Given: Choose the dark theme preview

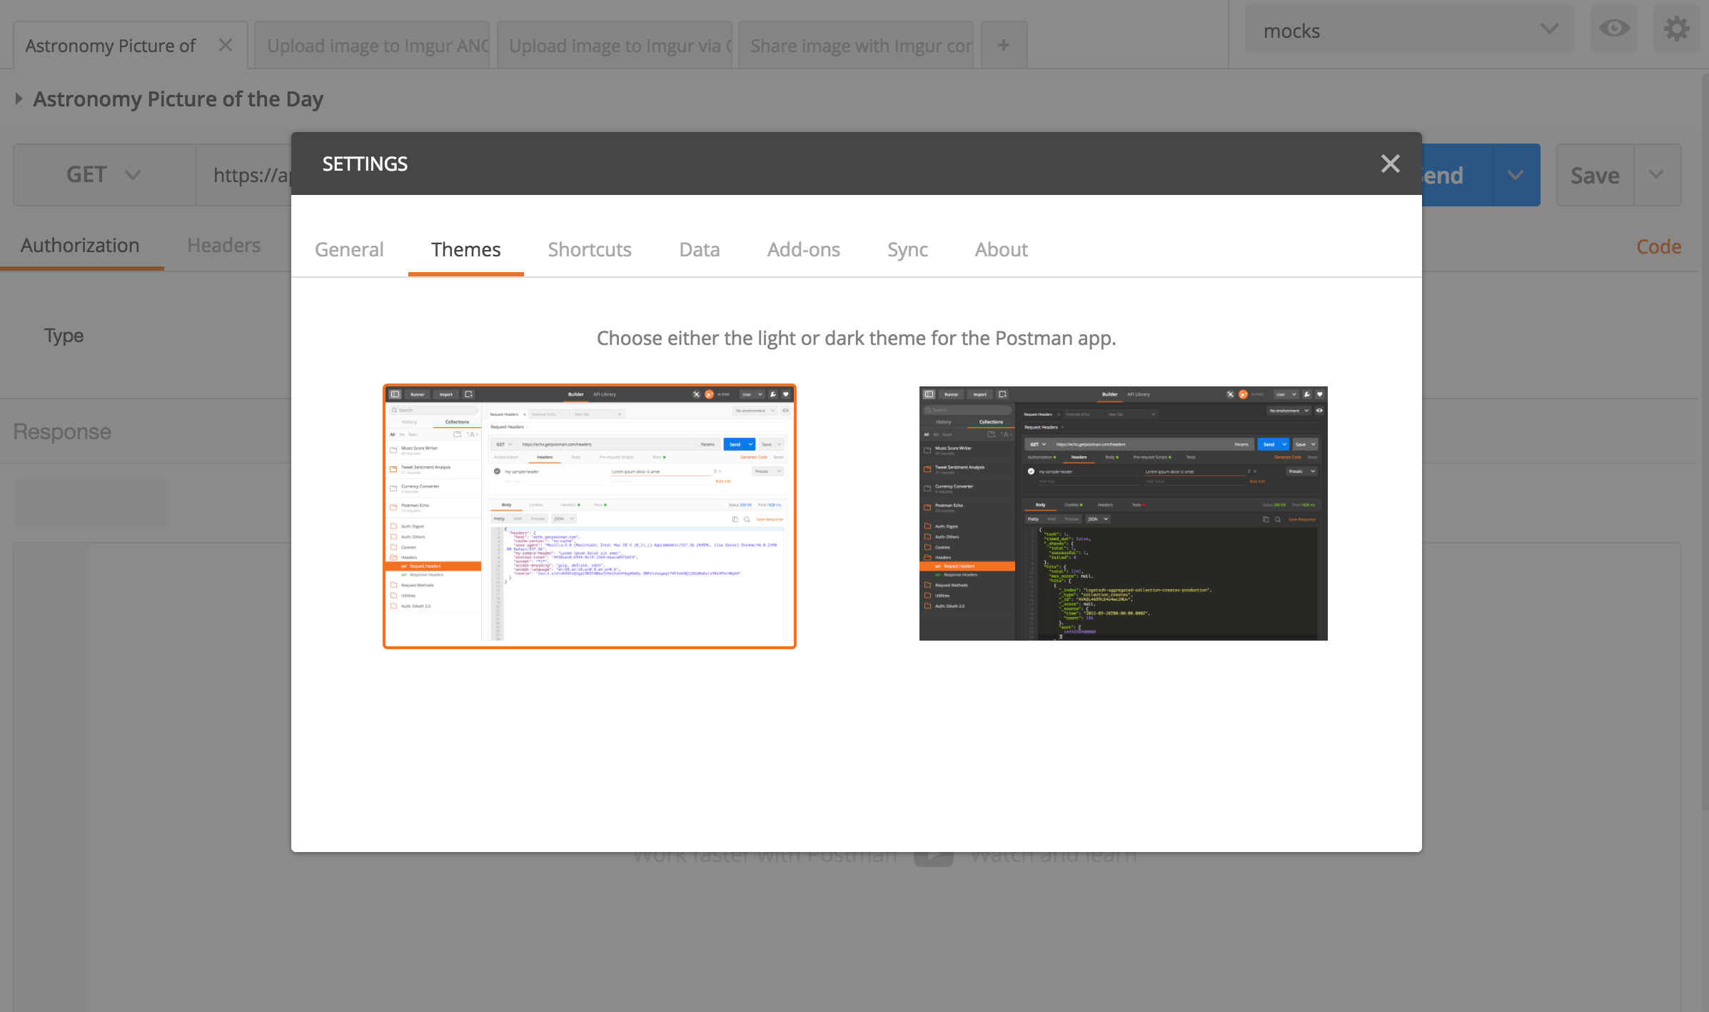Looking at the screenshot, I should point(1123,513).
